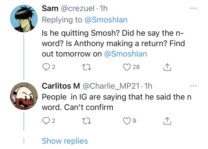Retweet Sam's tweet about Smosh
Viewport: 208px width, 149px height.
pos(87,67)
